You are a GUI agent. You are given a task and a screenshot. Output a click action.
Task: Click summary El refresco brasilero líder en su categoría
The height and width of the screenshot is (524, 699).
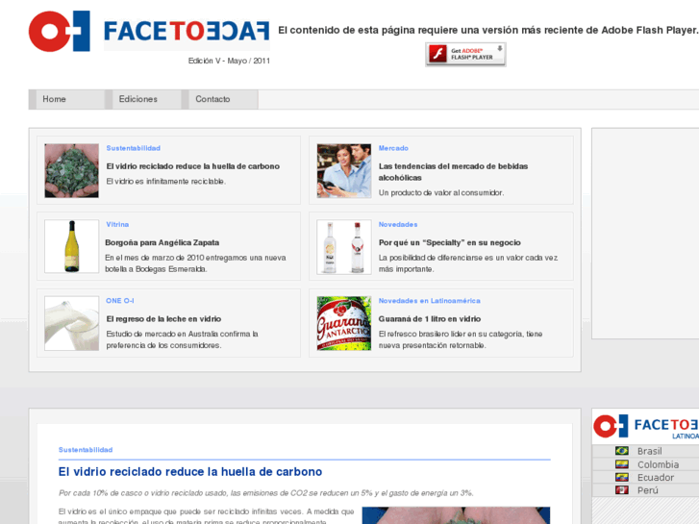tap(461, 339)
